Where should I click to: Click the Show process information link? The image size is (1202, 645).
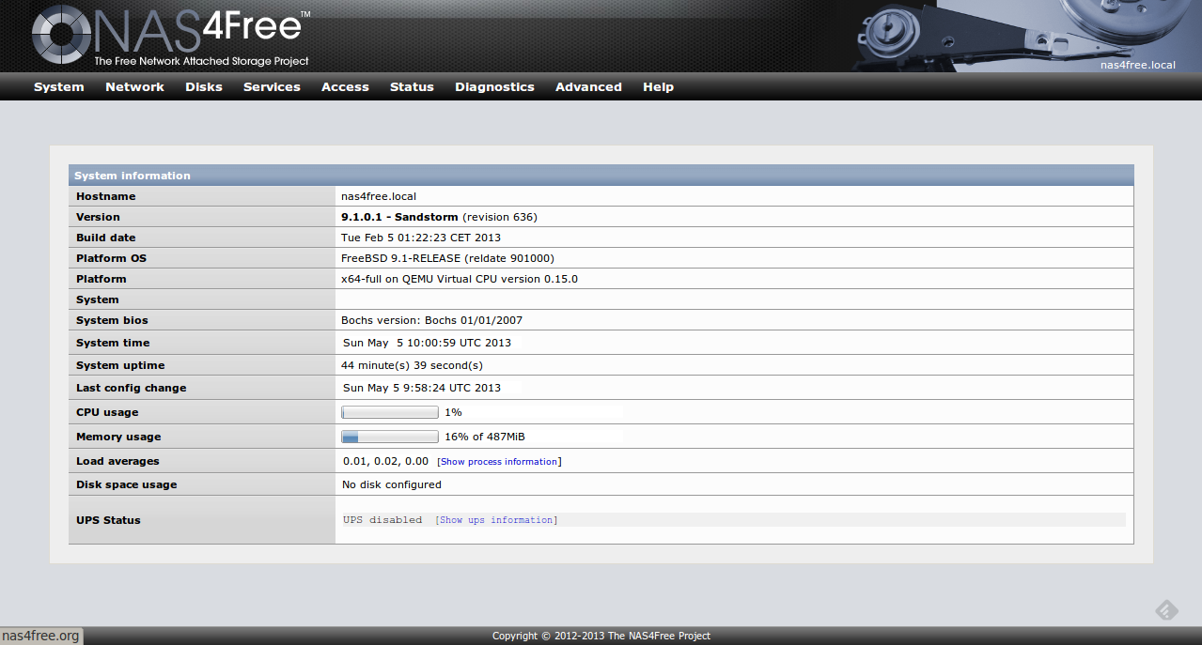499,461
